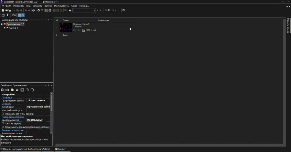Switch to the Find bottom tab

tap(46, 149)
